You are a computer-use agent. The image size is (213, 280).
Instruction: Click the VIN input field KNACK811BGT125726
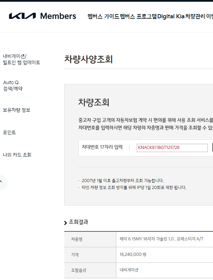[172, 148]
